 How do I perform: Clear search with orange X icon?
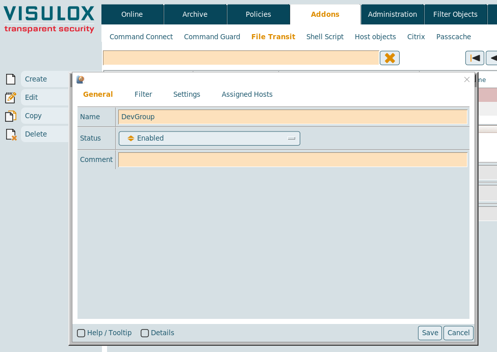[x=389, y=58]
